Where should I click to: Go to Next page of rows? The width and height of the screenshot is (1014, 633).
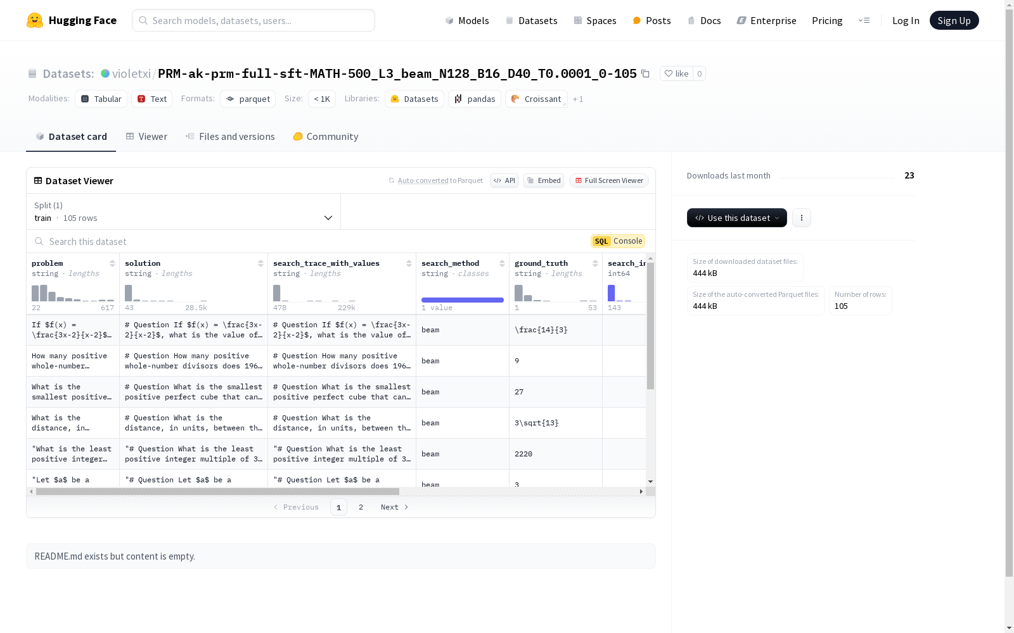pyautogui.click(x=395, y=507)
